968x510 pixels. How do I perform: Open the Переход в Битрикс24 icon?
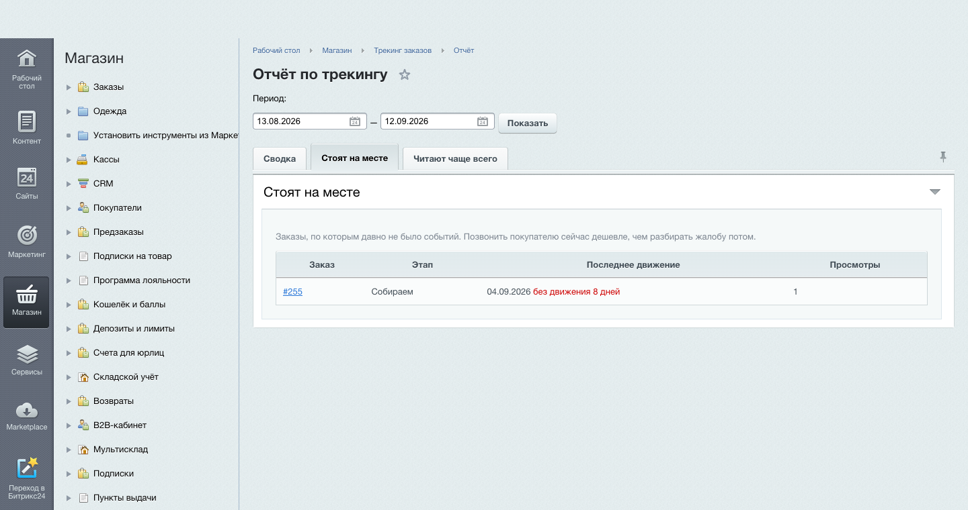(x=26, y=467)
